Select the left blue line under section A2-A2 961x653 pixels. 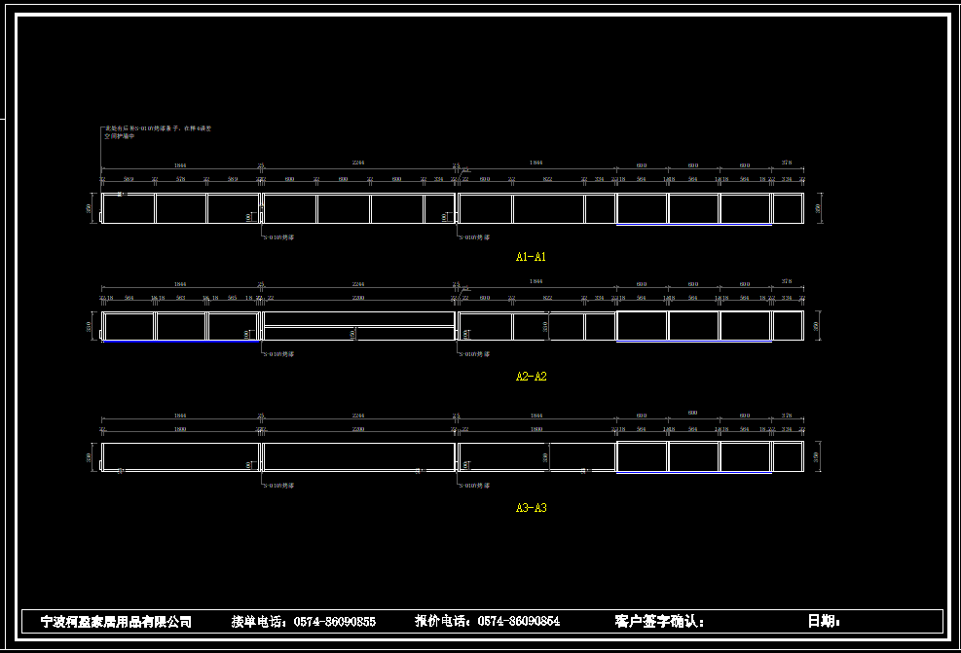180,342
